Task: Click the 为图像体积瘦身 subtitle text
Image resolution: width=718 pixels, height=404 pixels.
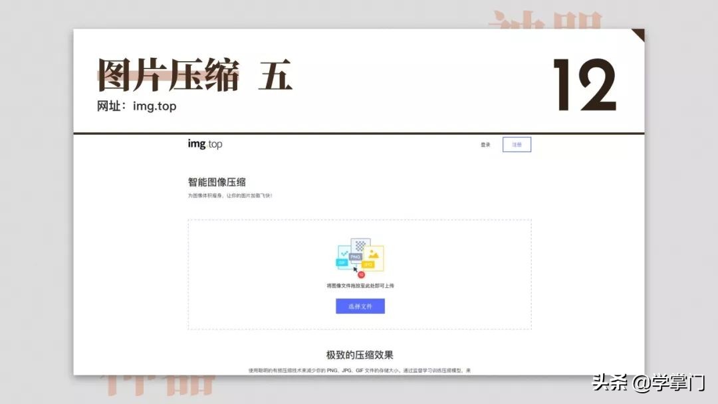Action: coord(229,195)
